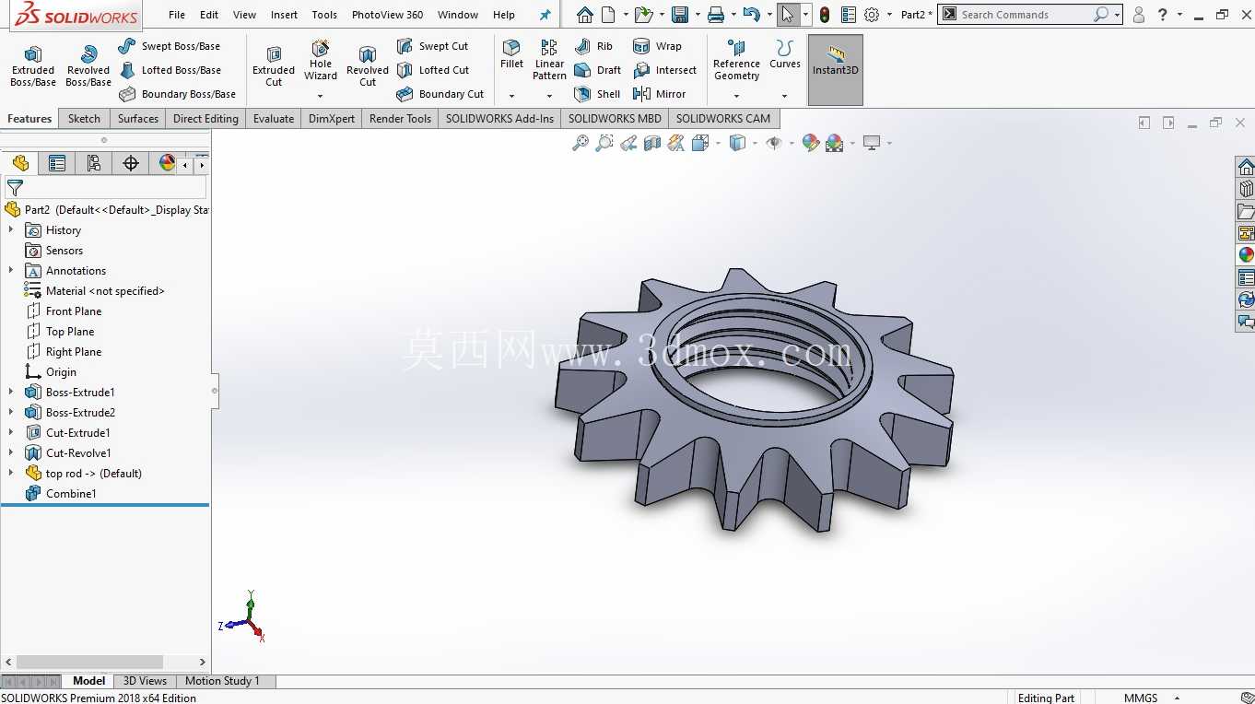Select the Extruded Boss/Base tool

[x=33, y=66]
